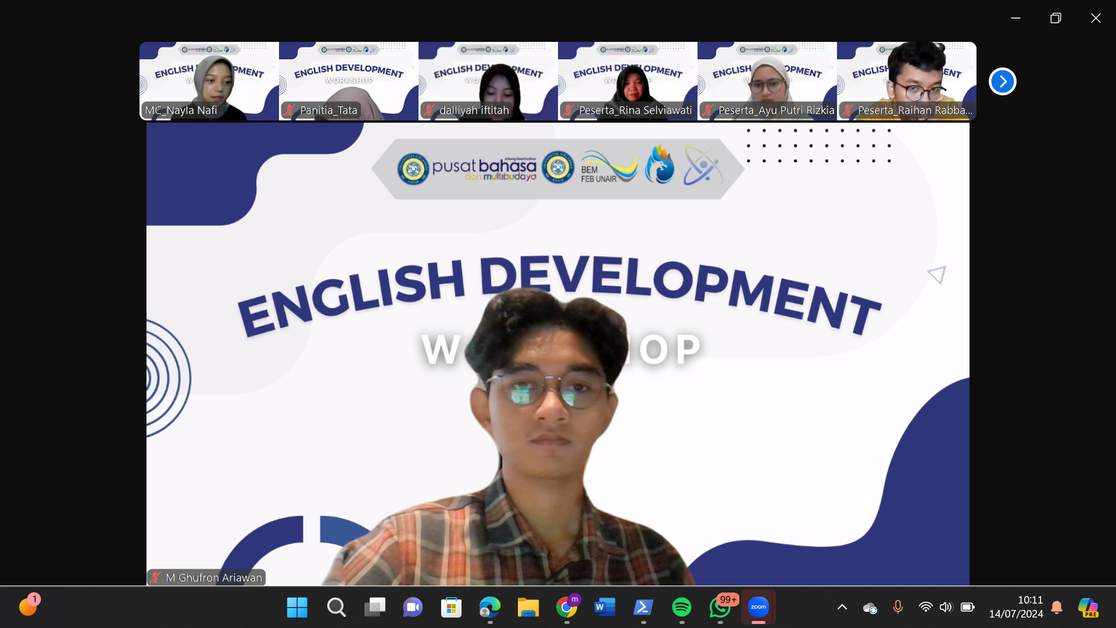The width and height of the screenshot is (1116, 628).
Task: Restore down the Zoom window
Action: point(1056,18)
